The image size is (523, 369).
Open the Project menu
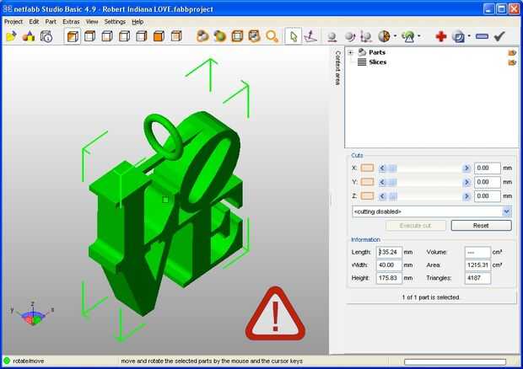point(13,22)
